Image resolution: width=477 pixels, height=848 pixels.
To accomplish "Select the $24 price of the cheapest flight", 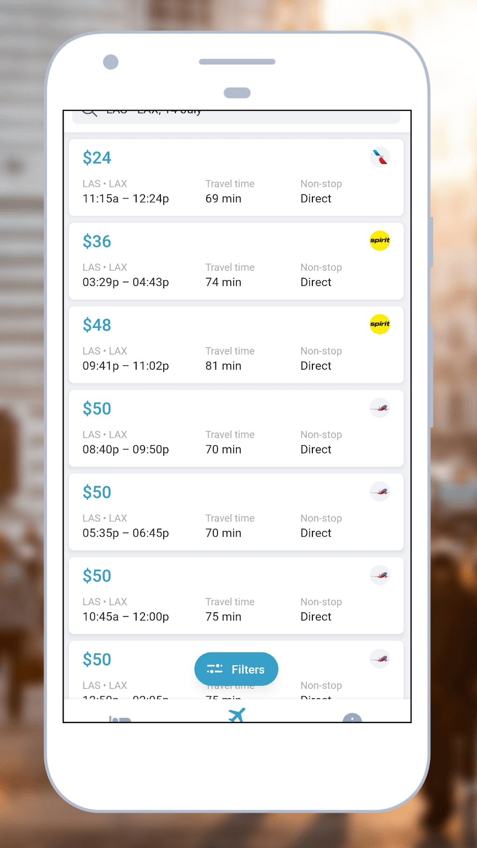I will tap(97, 158).
